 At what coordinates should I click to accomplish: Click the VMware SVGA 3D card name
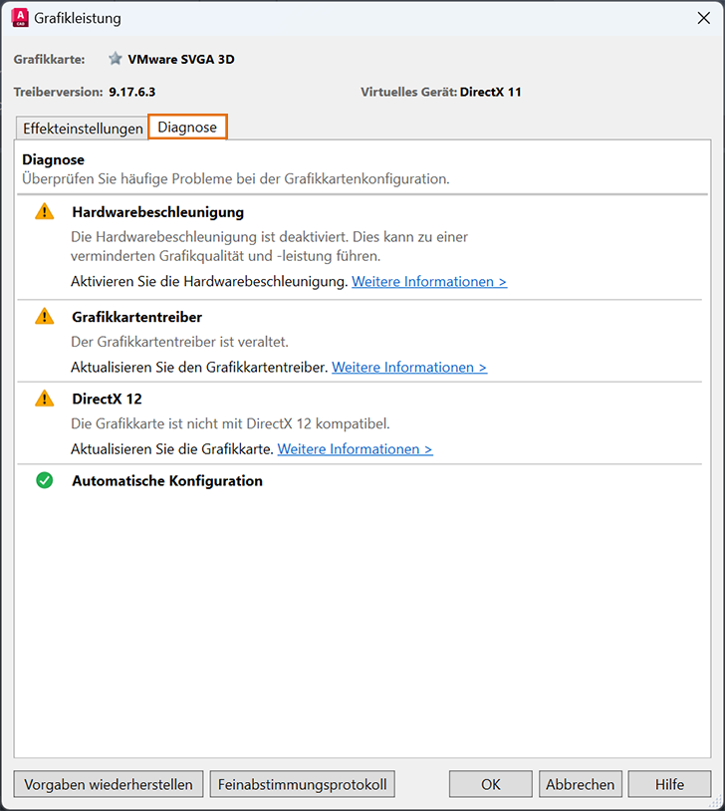(x=181, y=59)
